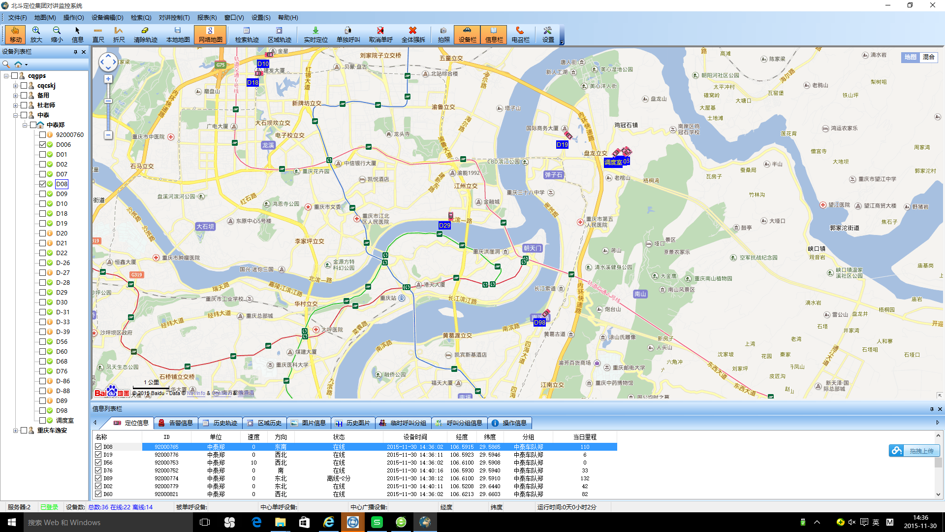Sort table by 速度 column header
Screen dimensions: 945x532
point(253,437)
